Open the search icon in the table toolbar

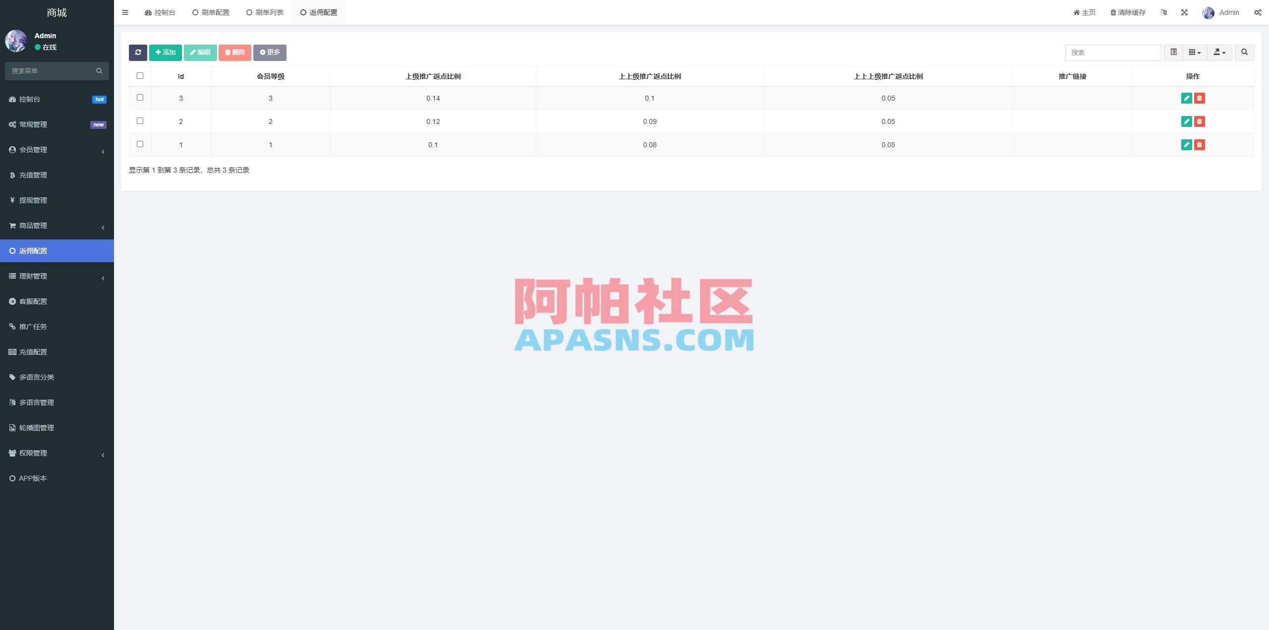point(1244,52)
